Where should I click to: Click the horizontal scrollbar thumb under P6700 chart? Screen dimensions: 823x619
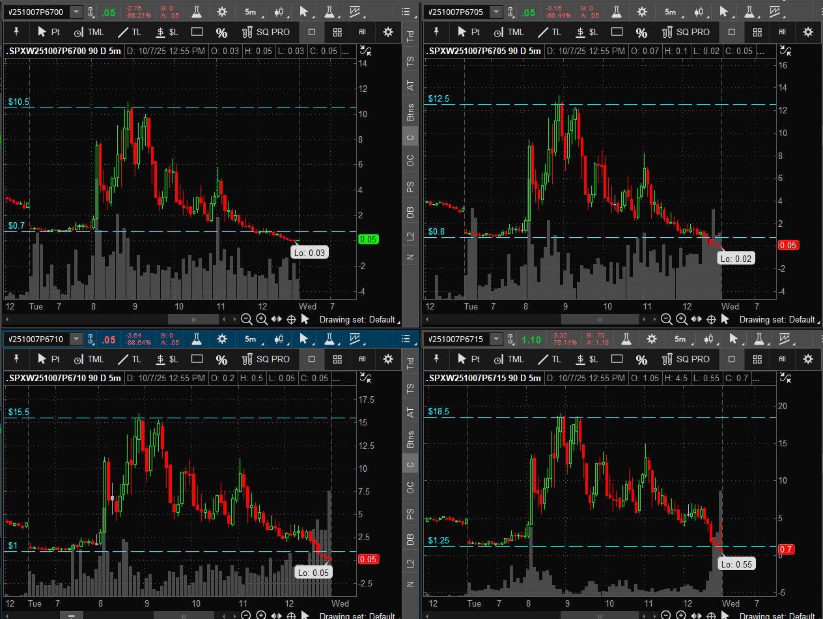pos(193,319)
